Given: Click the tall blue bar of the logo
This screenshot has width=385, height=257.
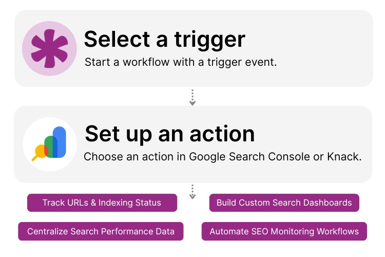Looking at the screenshot, I should (x=60, y=141).
